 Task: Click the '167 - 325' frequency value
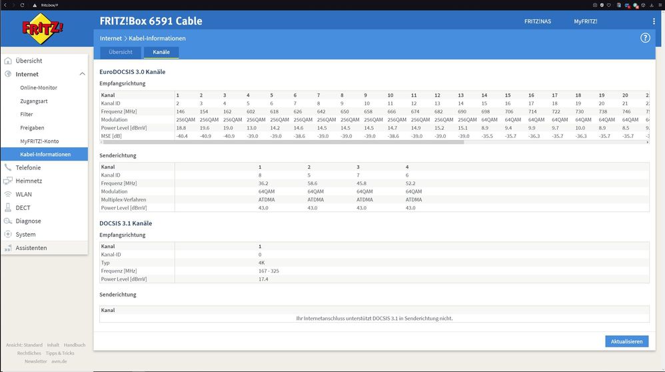[x=269, y=271]
